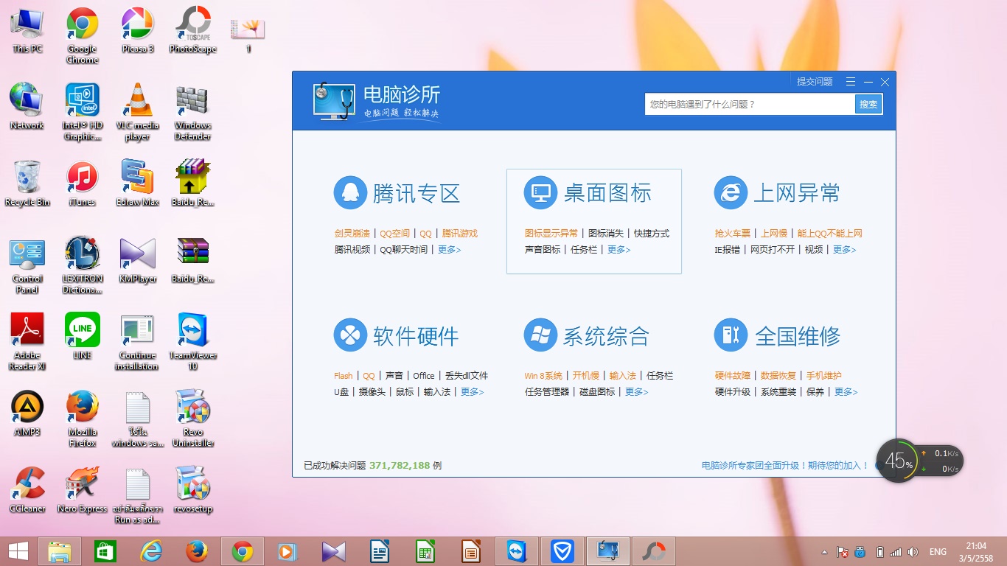Open the 丢失dll文件 link

467,376
